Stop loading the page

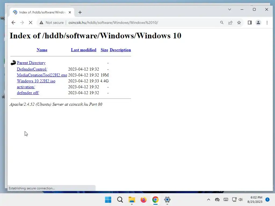point(31,23)
